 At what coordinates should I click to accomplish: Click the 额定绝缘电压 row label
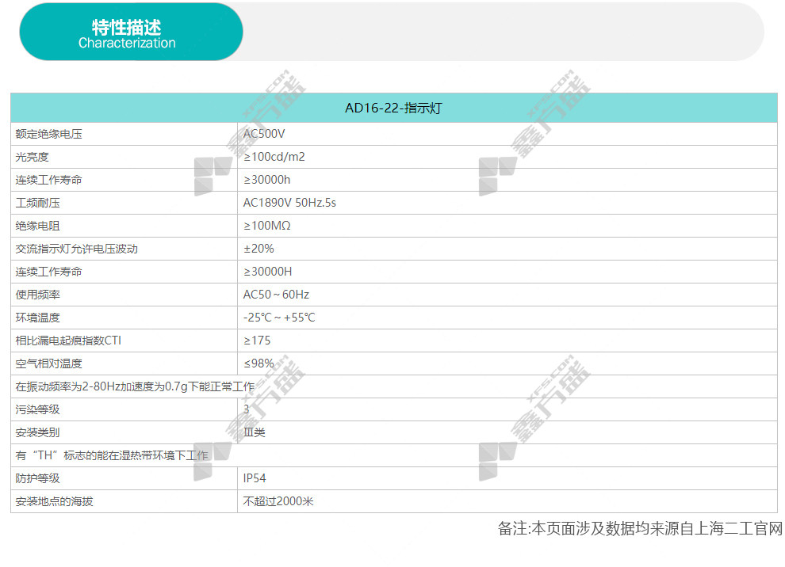coord(49,134)
